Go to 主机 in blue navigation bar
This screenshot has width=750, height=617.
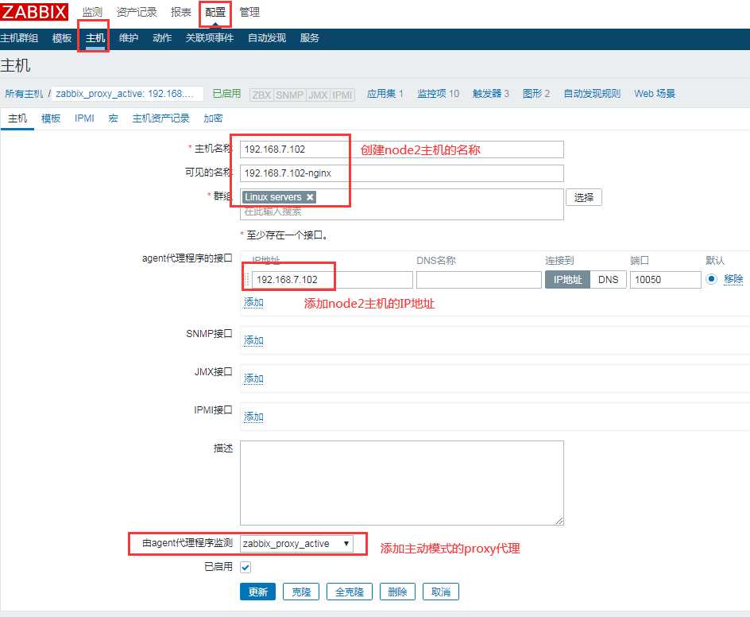pyautogui.click(x=95, y=38)
